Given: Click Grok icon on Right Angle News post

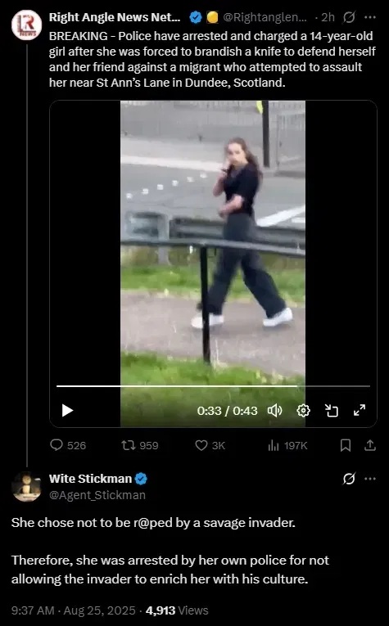Looking at the screenshot, I should (350, 17).
